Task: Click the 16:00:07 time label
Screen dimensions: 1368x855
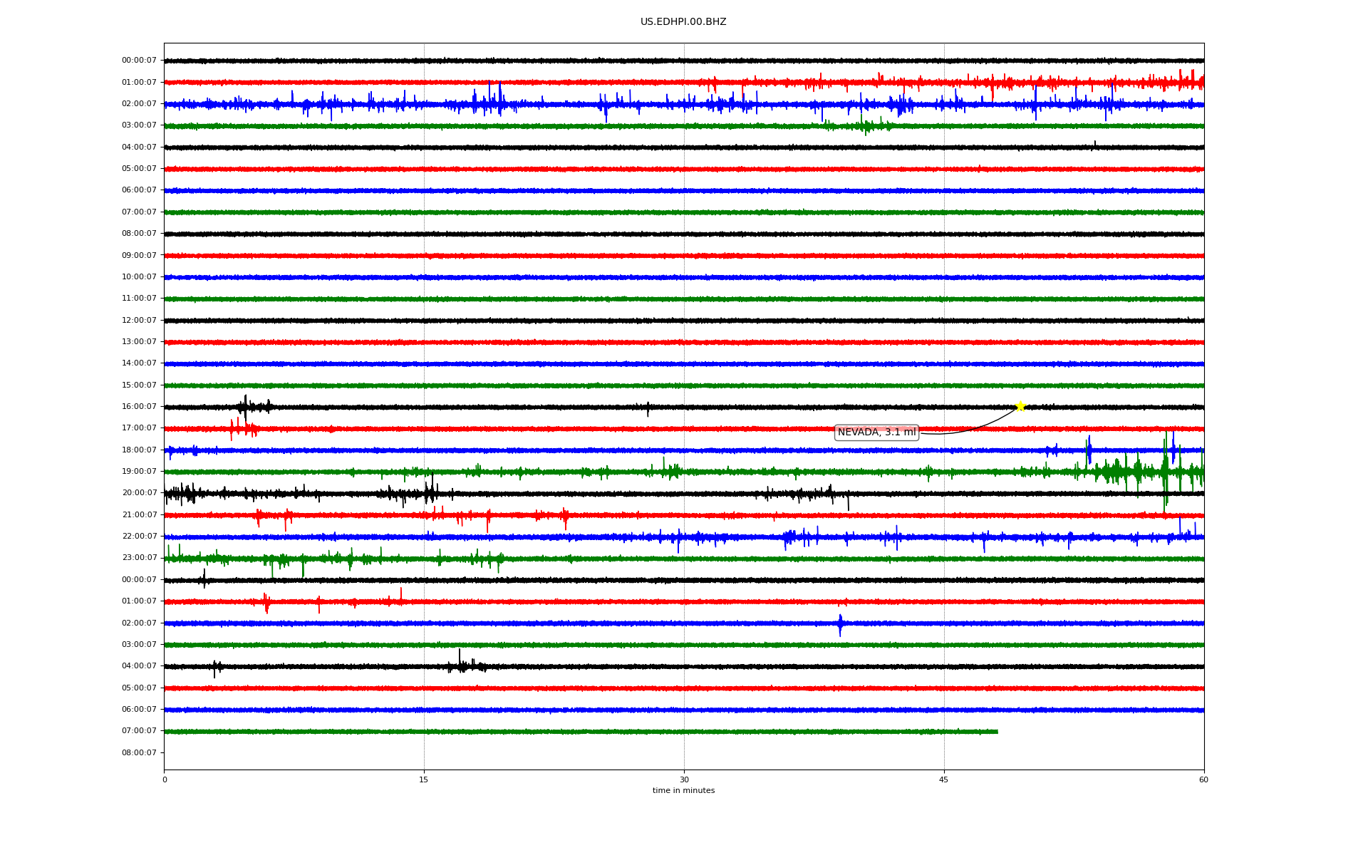Action: tap(139, 407)
